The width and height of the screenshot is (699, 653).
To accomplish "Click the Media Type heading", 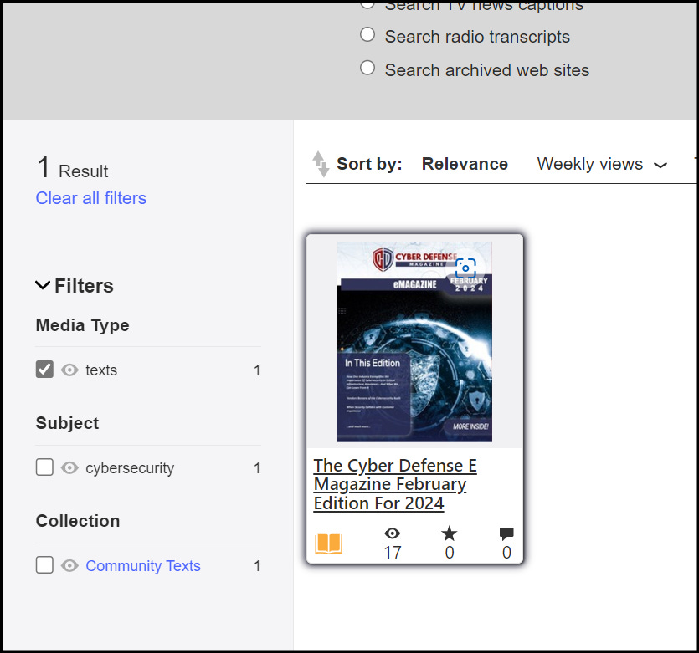I will point(83,325).
